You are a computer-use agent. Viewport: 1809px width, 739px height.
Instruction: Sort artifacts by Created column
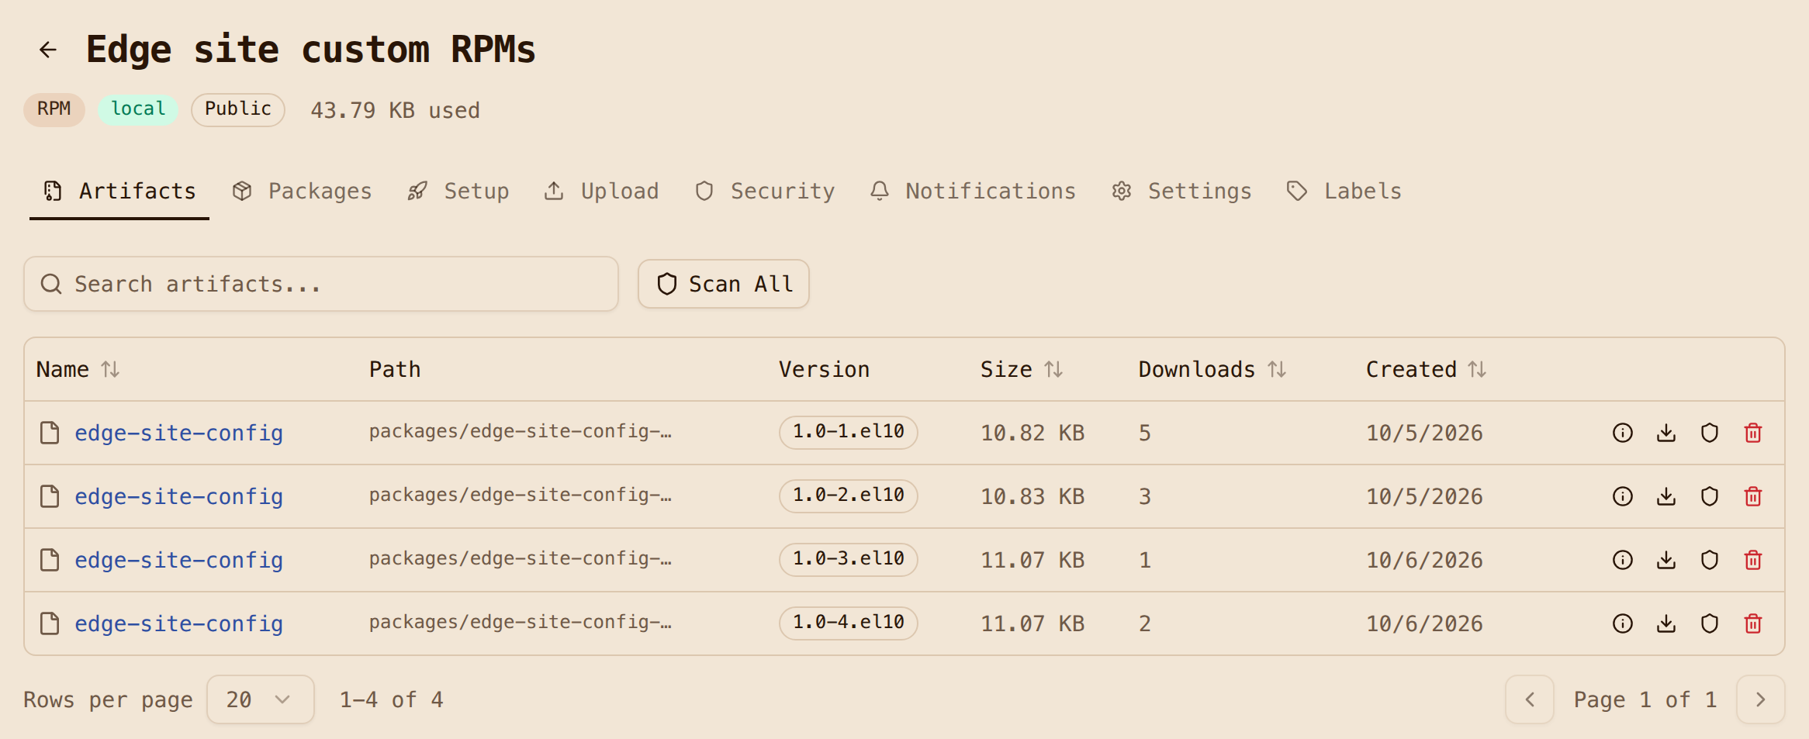point(1427,370)
